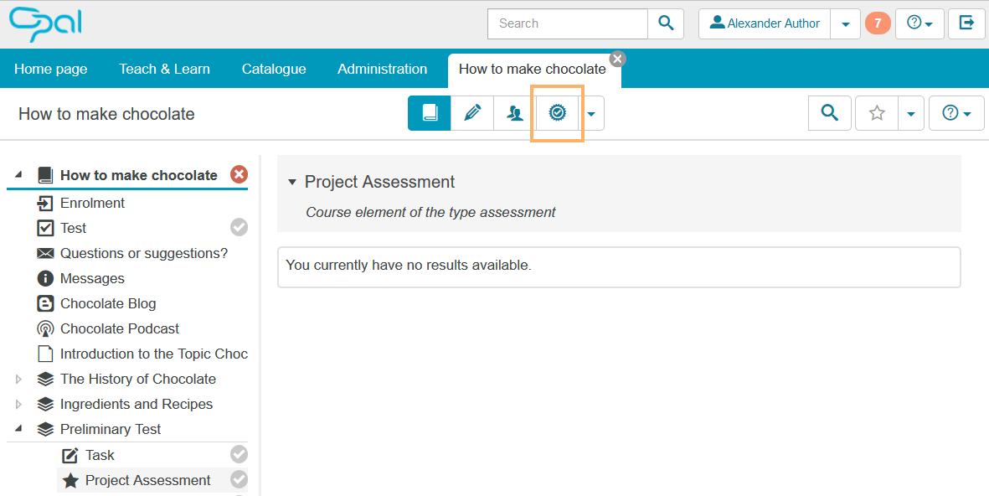The height and width of the screenshot is (496, 989).
Task: Expand The History of Chocolate node
Action: point(19,380)
